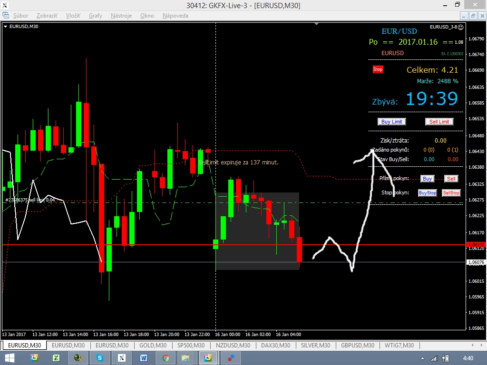The image size is (487, 365).
Task: Click the battery tray icon
Action: [446, 358]
